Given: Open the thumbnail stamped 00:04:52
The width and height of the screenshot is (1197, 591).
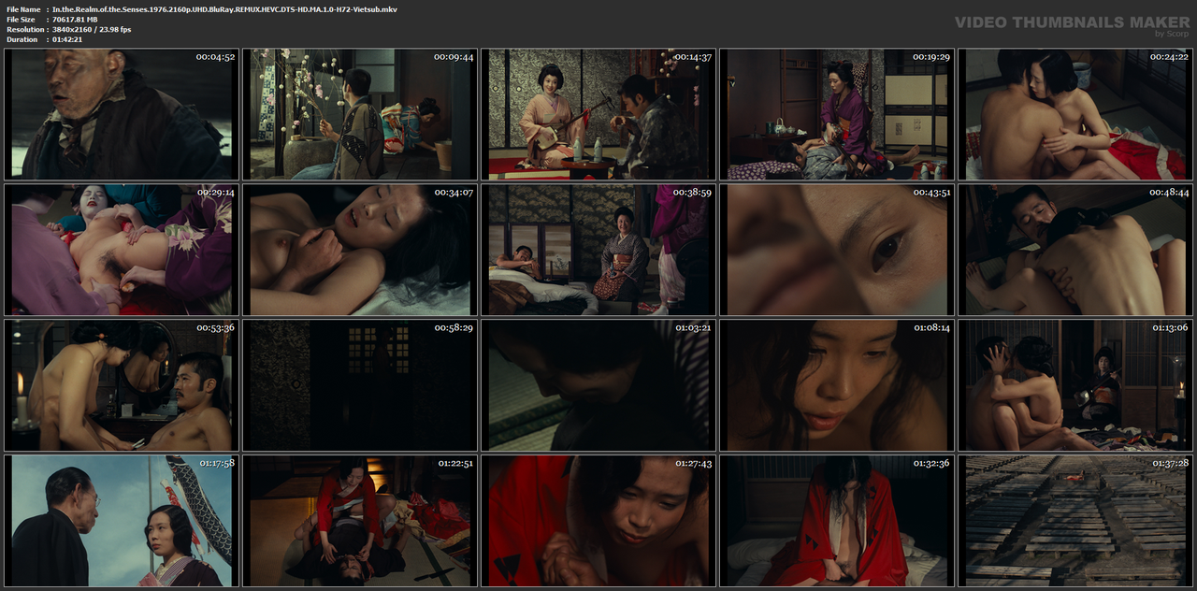Looking at the screenshot, I should pyautogui.click(x=121, y=114).
